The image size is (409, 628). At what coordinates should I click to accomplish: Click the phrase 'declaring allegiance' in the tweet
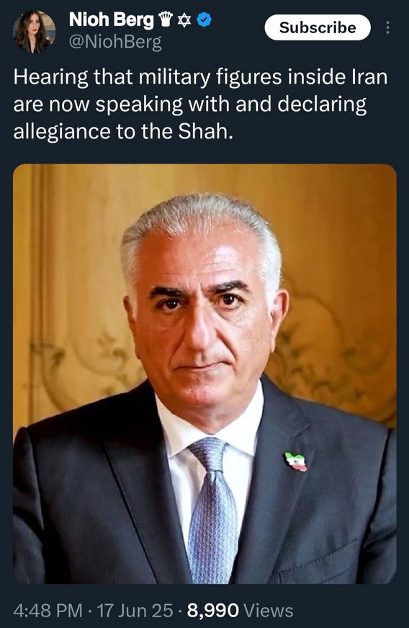pos(190,118)
